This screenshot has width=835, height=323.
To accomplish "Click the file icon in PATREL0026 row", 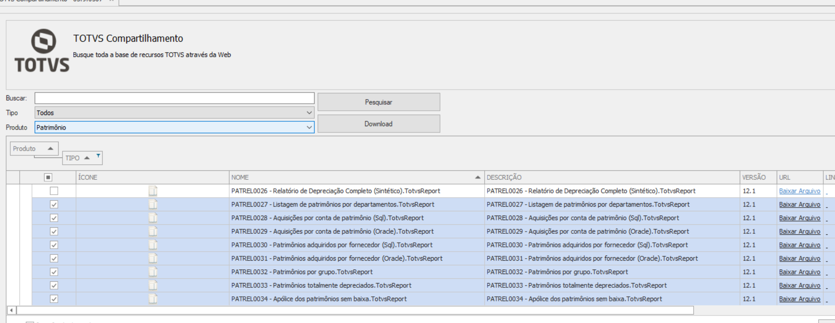I will [x=153, y=191].
